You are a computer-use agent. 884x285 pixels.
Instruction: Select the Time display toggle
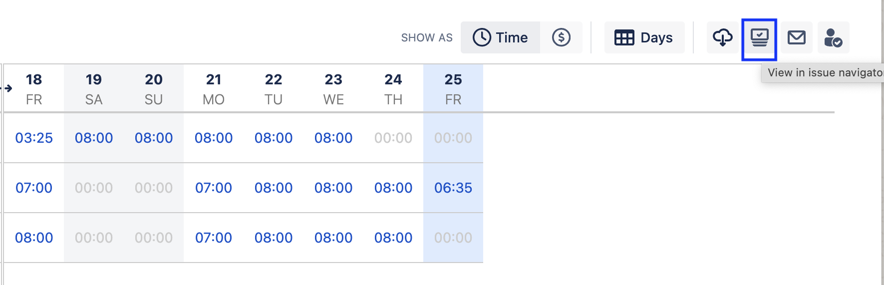pos(500,37)
